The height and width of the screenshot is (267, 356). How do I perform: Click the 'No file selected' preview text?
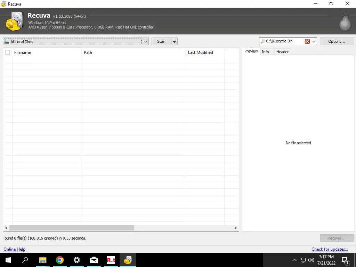coord(298,143)
